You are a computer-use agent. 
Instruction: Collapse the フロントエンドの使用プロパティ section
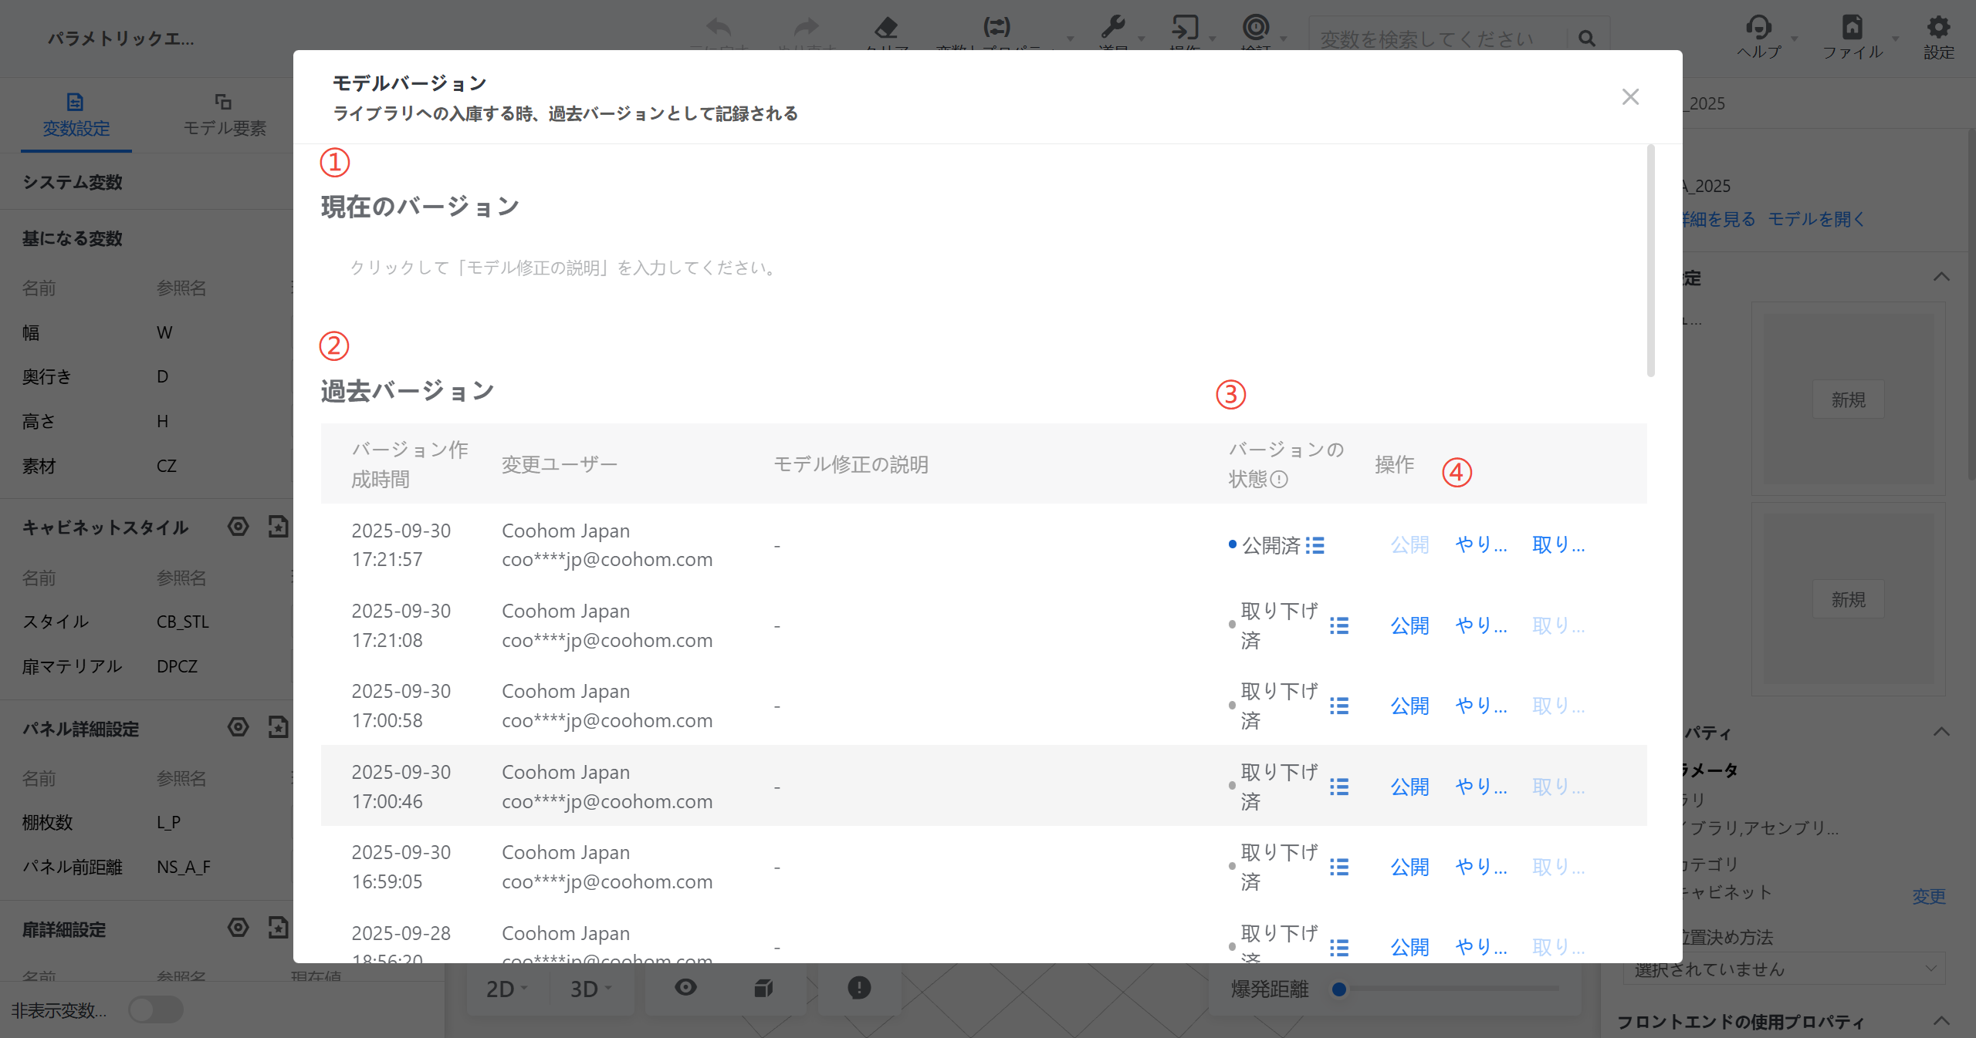1941,1021
